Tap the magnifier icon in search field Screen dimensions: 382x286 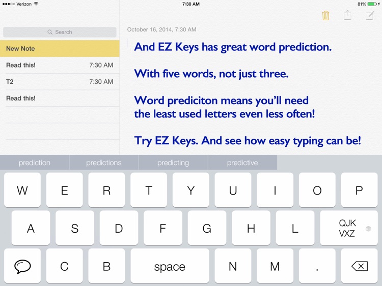pyautogui.click(x=50, y=32)
